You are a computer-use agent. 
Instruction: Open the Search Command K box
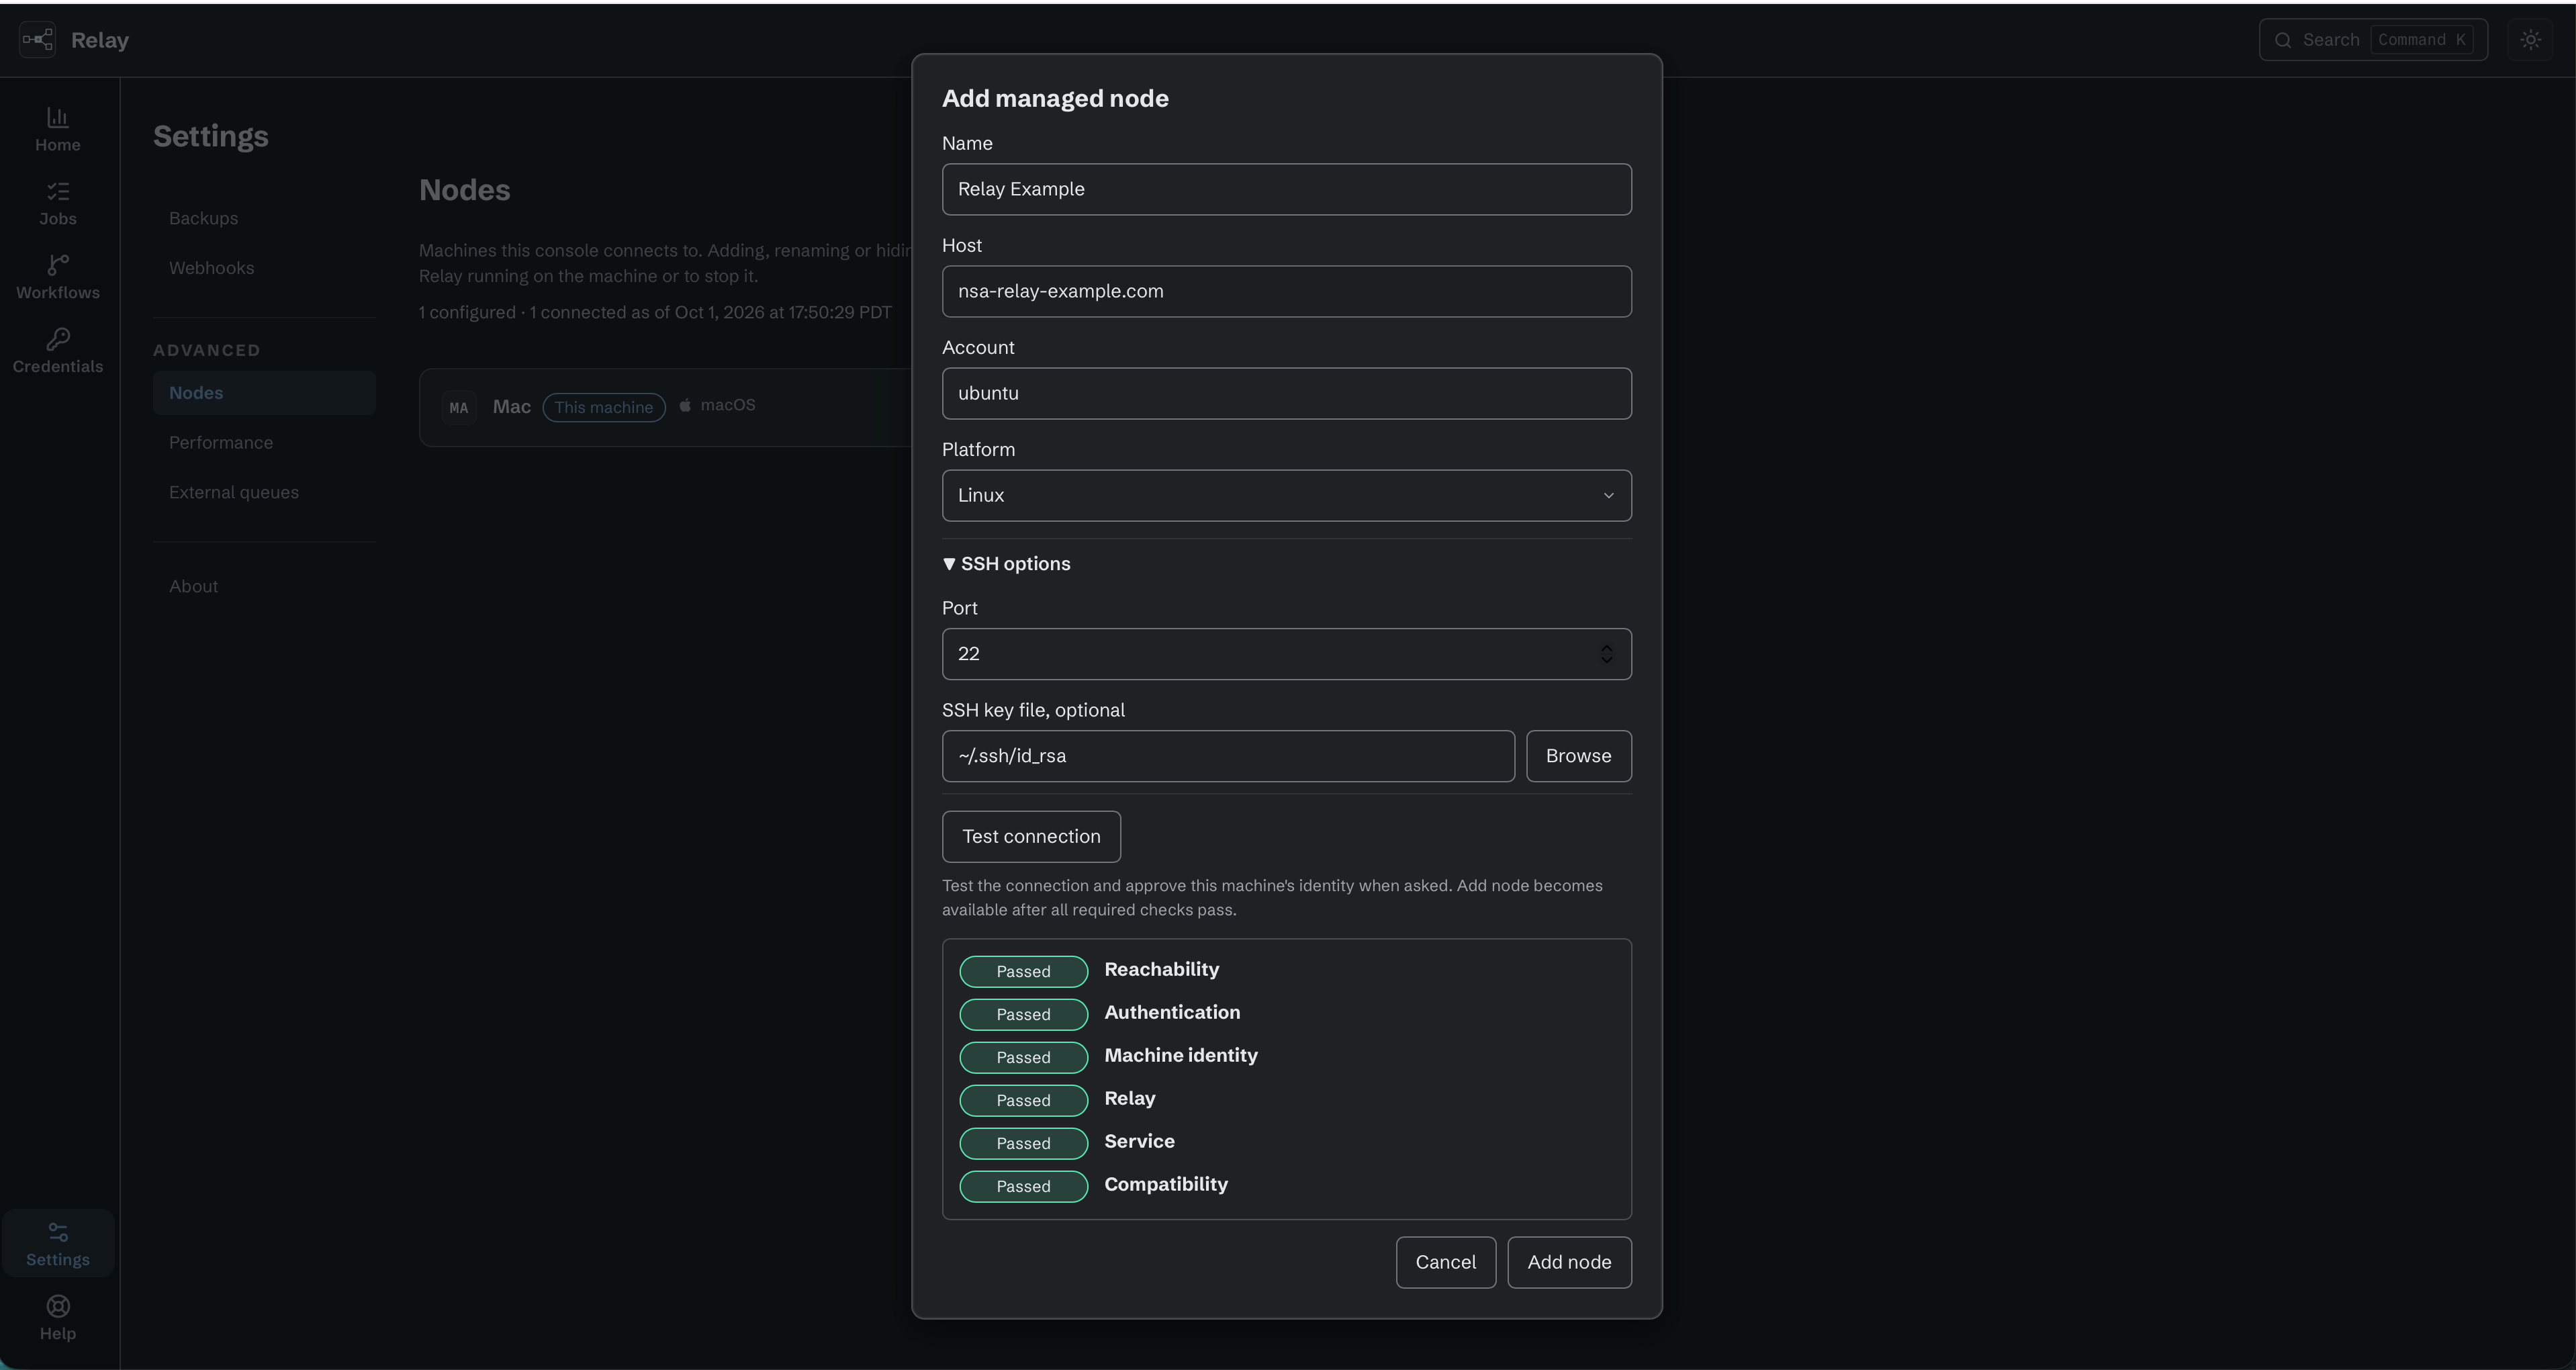tap(2372, 40)
